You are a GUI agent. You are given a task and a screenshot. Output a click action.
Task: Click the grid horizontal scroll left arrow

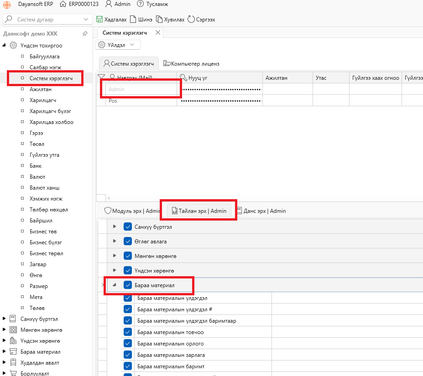[109, 198]
